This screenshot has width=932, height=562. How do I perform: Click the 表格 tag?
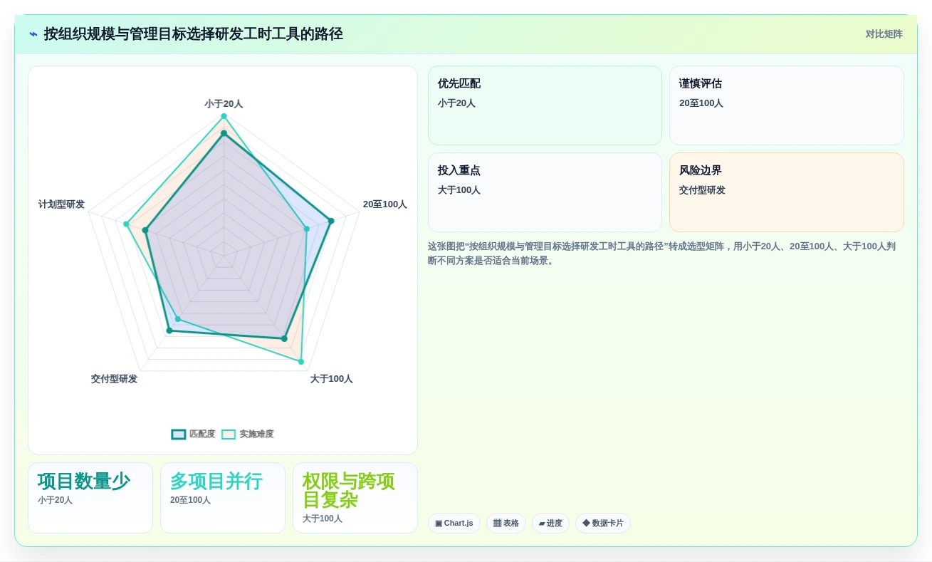[x=506, y=524]
